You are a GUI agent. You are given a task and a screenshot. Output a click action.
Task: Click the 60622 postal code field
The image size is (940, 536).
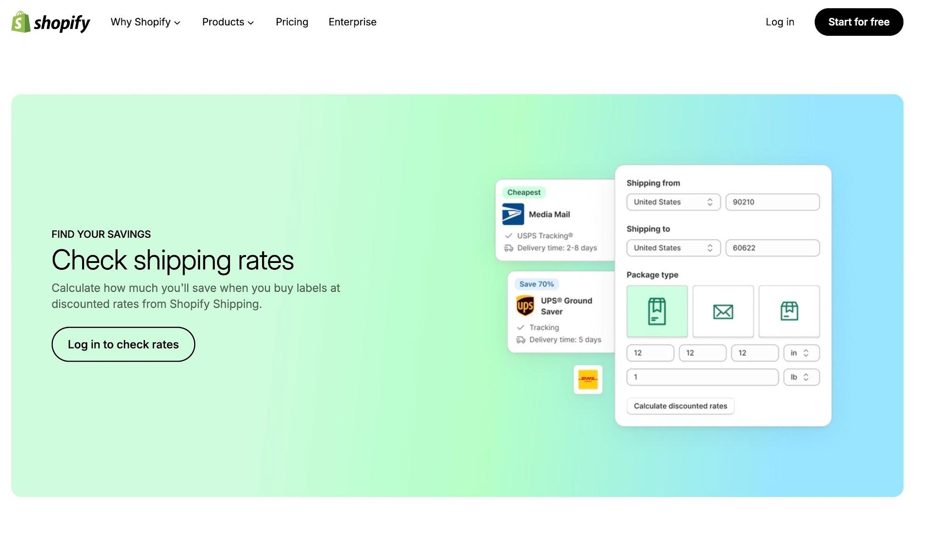[772, 248]
